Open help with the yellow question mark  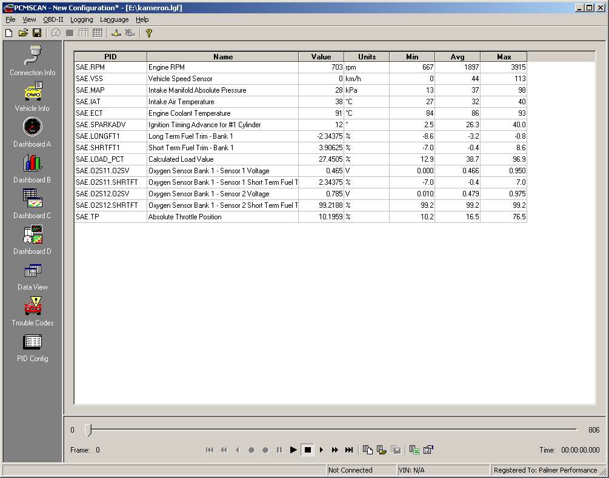pos(148,33)
